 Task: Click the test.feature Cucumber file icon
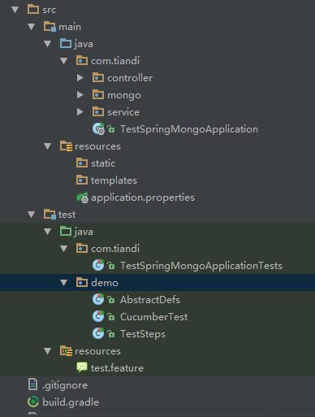tap(82, 367)
